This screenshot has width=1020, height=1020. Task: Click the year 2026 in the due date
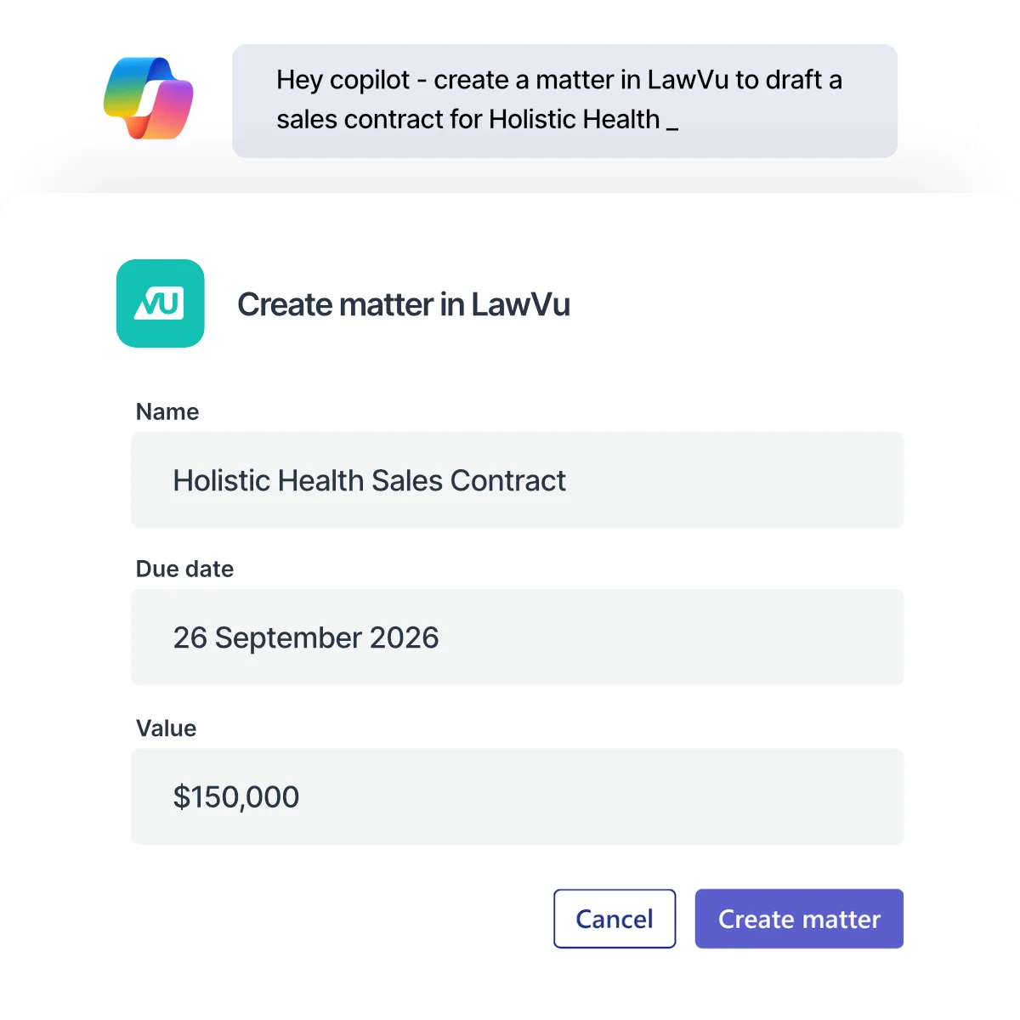404,638
